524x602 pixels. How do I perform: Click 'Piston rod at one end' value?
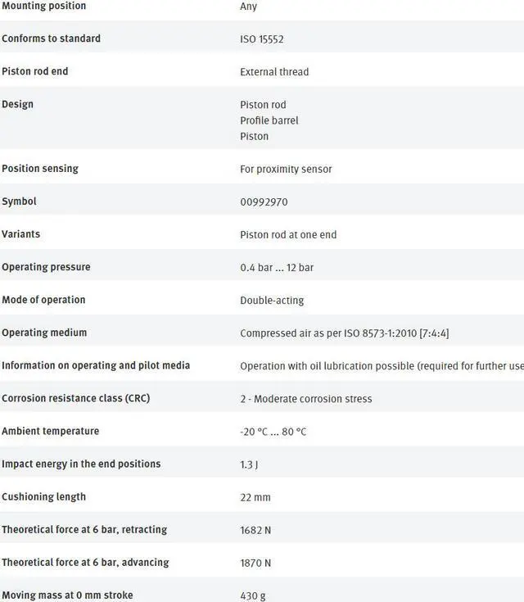tap(288, 234)
